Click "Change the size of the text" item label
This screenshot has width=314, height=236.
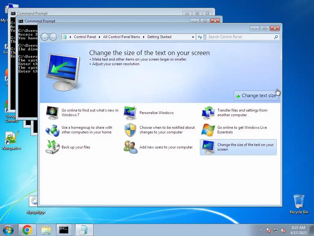pyautogui.click(x=246, y=147)
